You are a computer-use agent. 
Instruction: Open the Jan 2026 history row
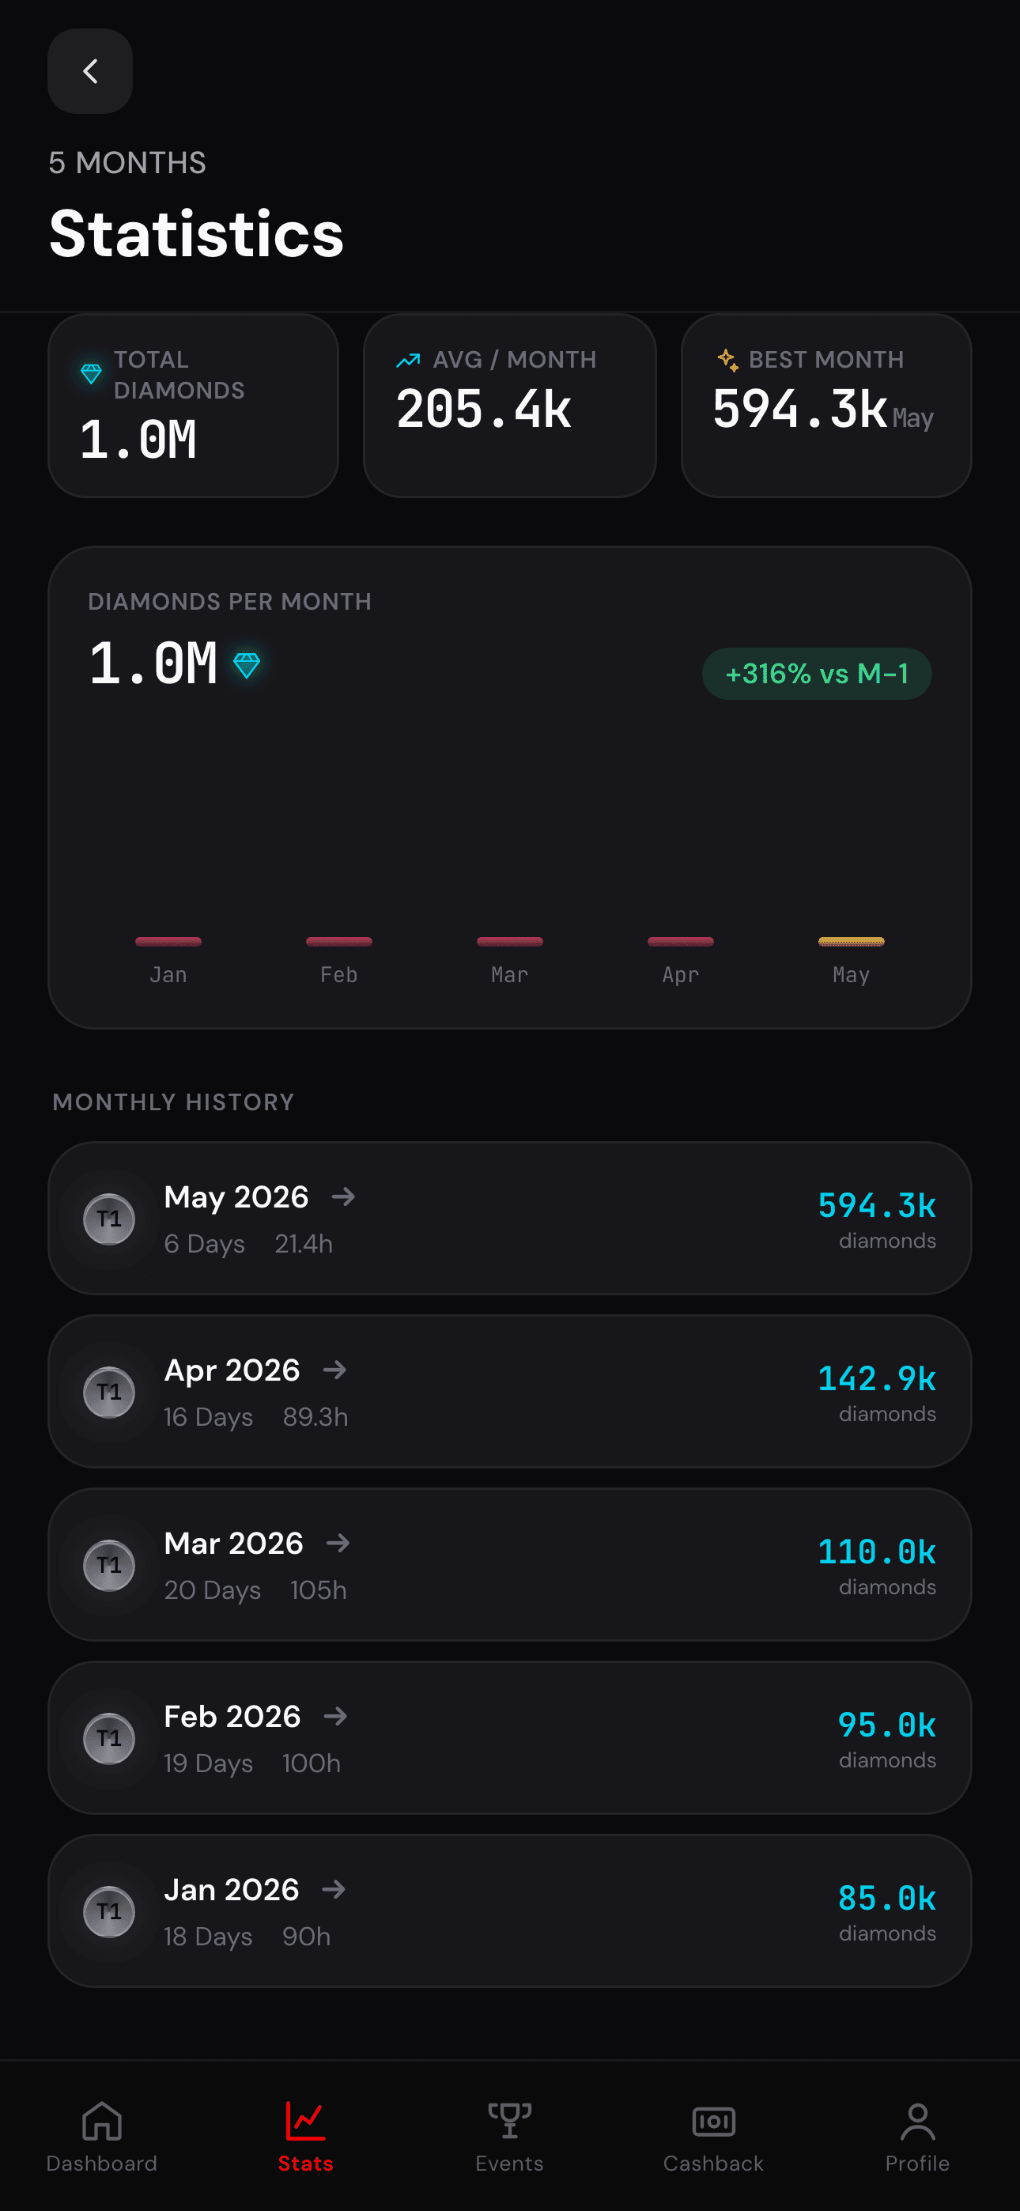pos(510,1911)
